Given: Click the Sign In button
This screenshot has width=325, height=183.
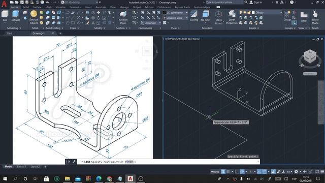Looking at the screenshot, I should 256,2.
